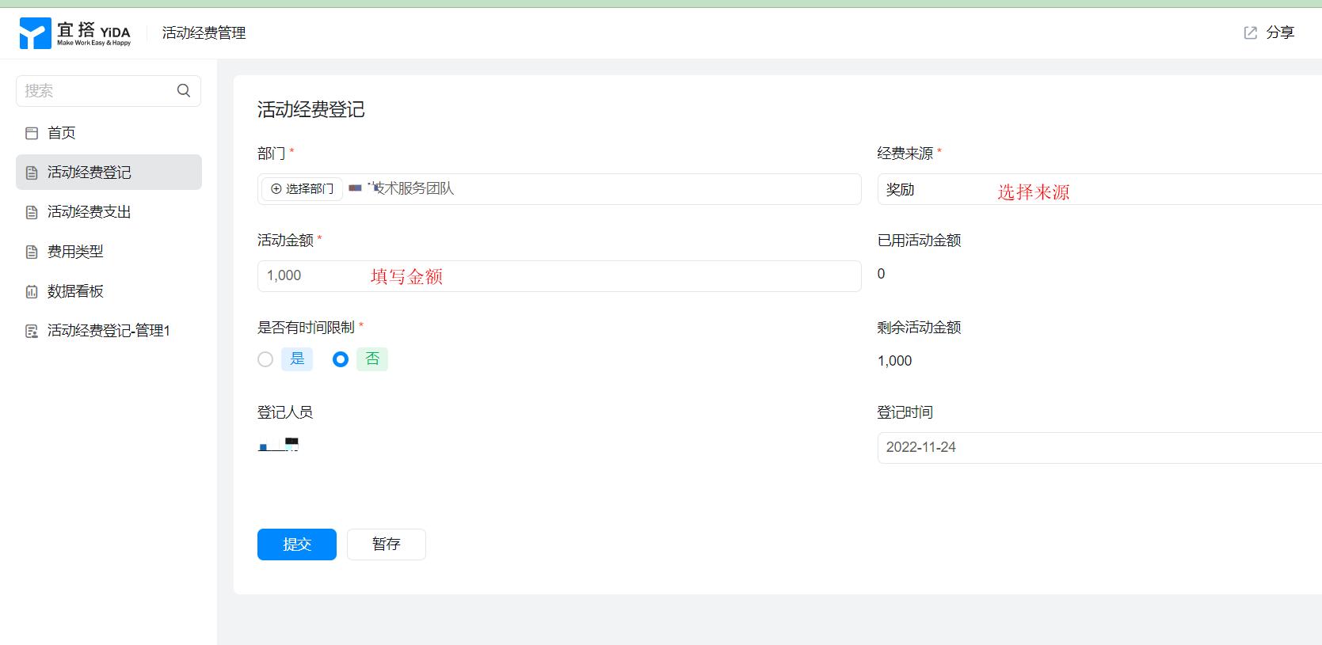Click the form icon beside 费用类型

32,252
